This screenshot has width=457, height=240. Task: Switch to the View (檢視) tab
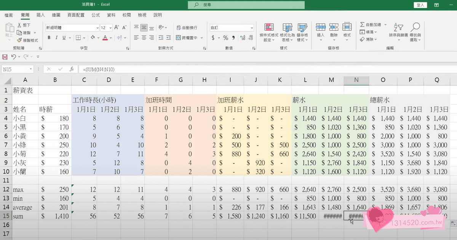tap(142, 15)
